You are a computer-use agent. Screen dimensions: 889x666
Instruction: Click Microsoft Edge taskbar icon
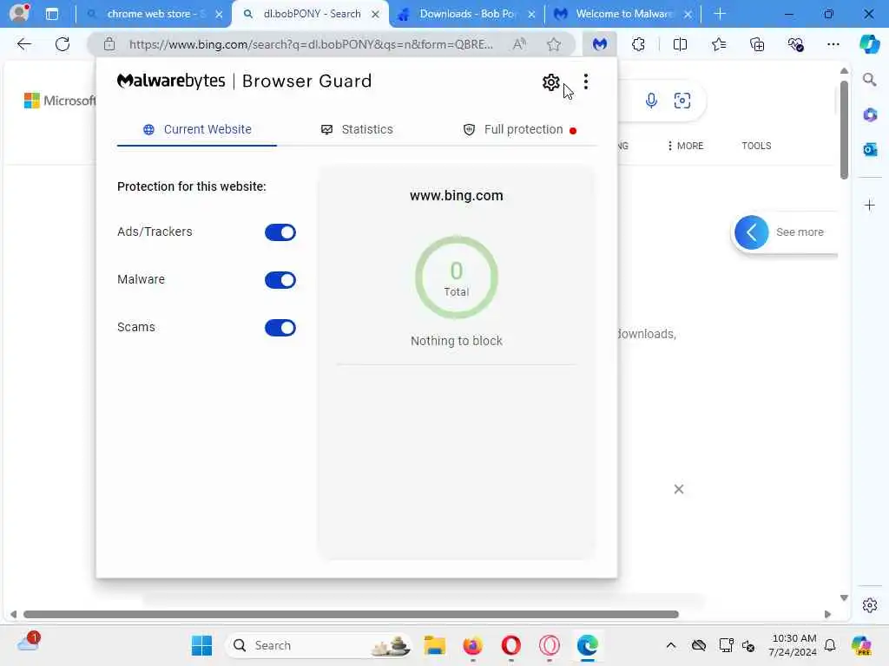[588, 645]
